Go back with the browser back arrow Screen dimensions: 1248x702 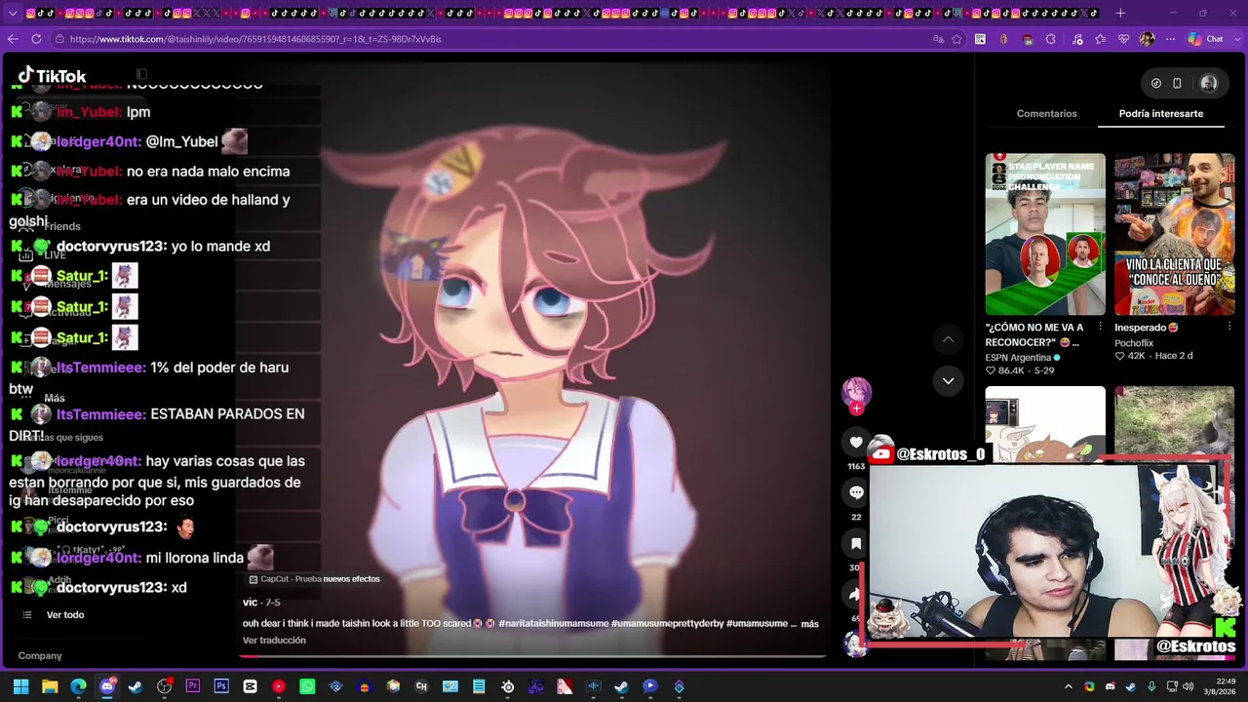(x=13, y=39)
